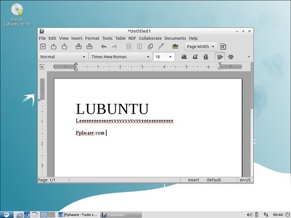The height and width of the screenshot is (218, 291).
Task: Create a new document with toolbar icon
Action: pyautogui.click(x=43, y=46)
